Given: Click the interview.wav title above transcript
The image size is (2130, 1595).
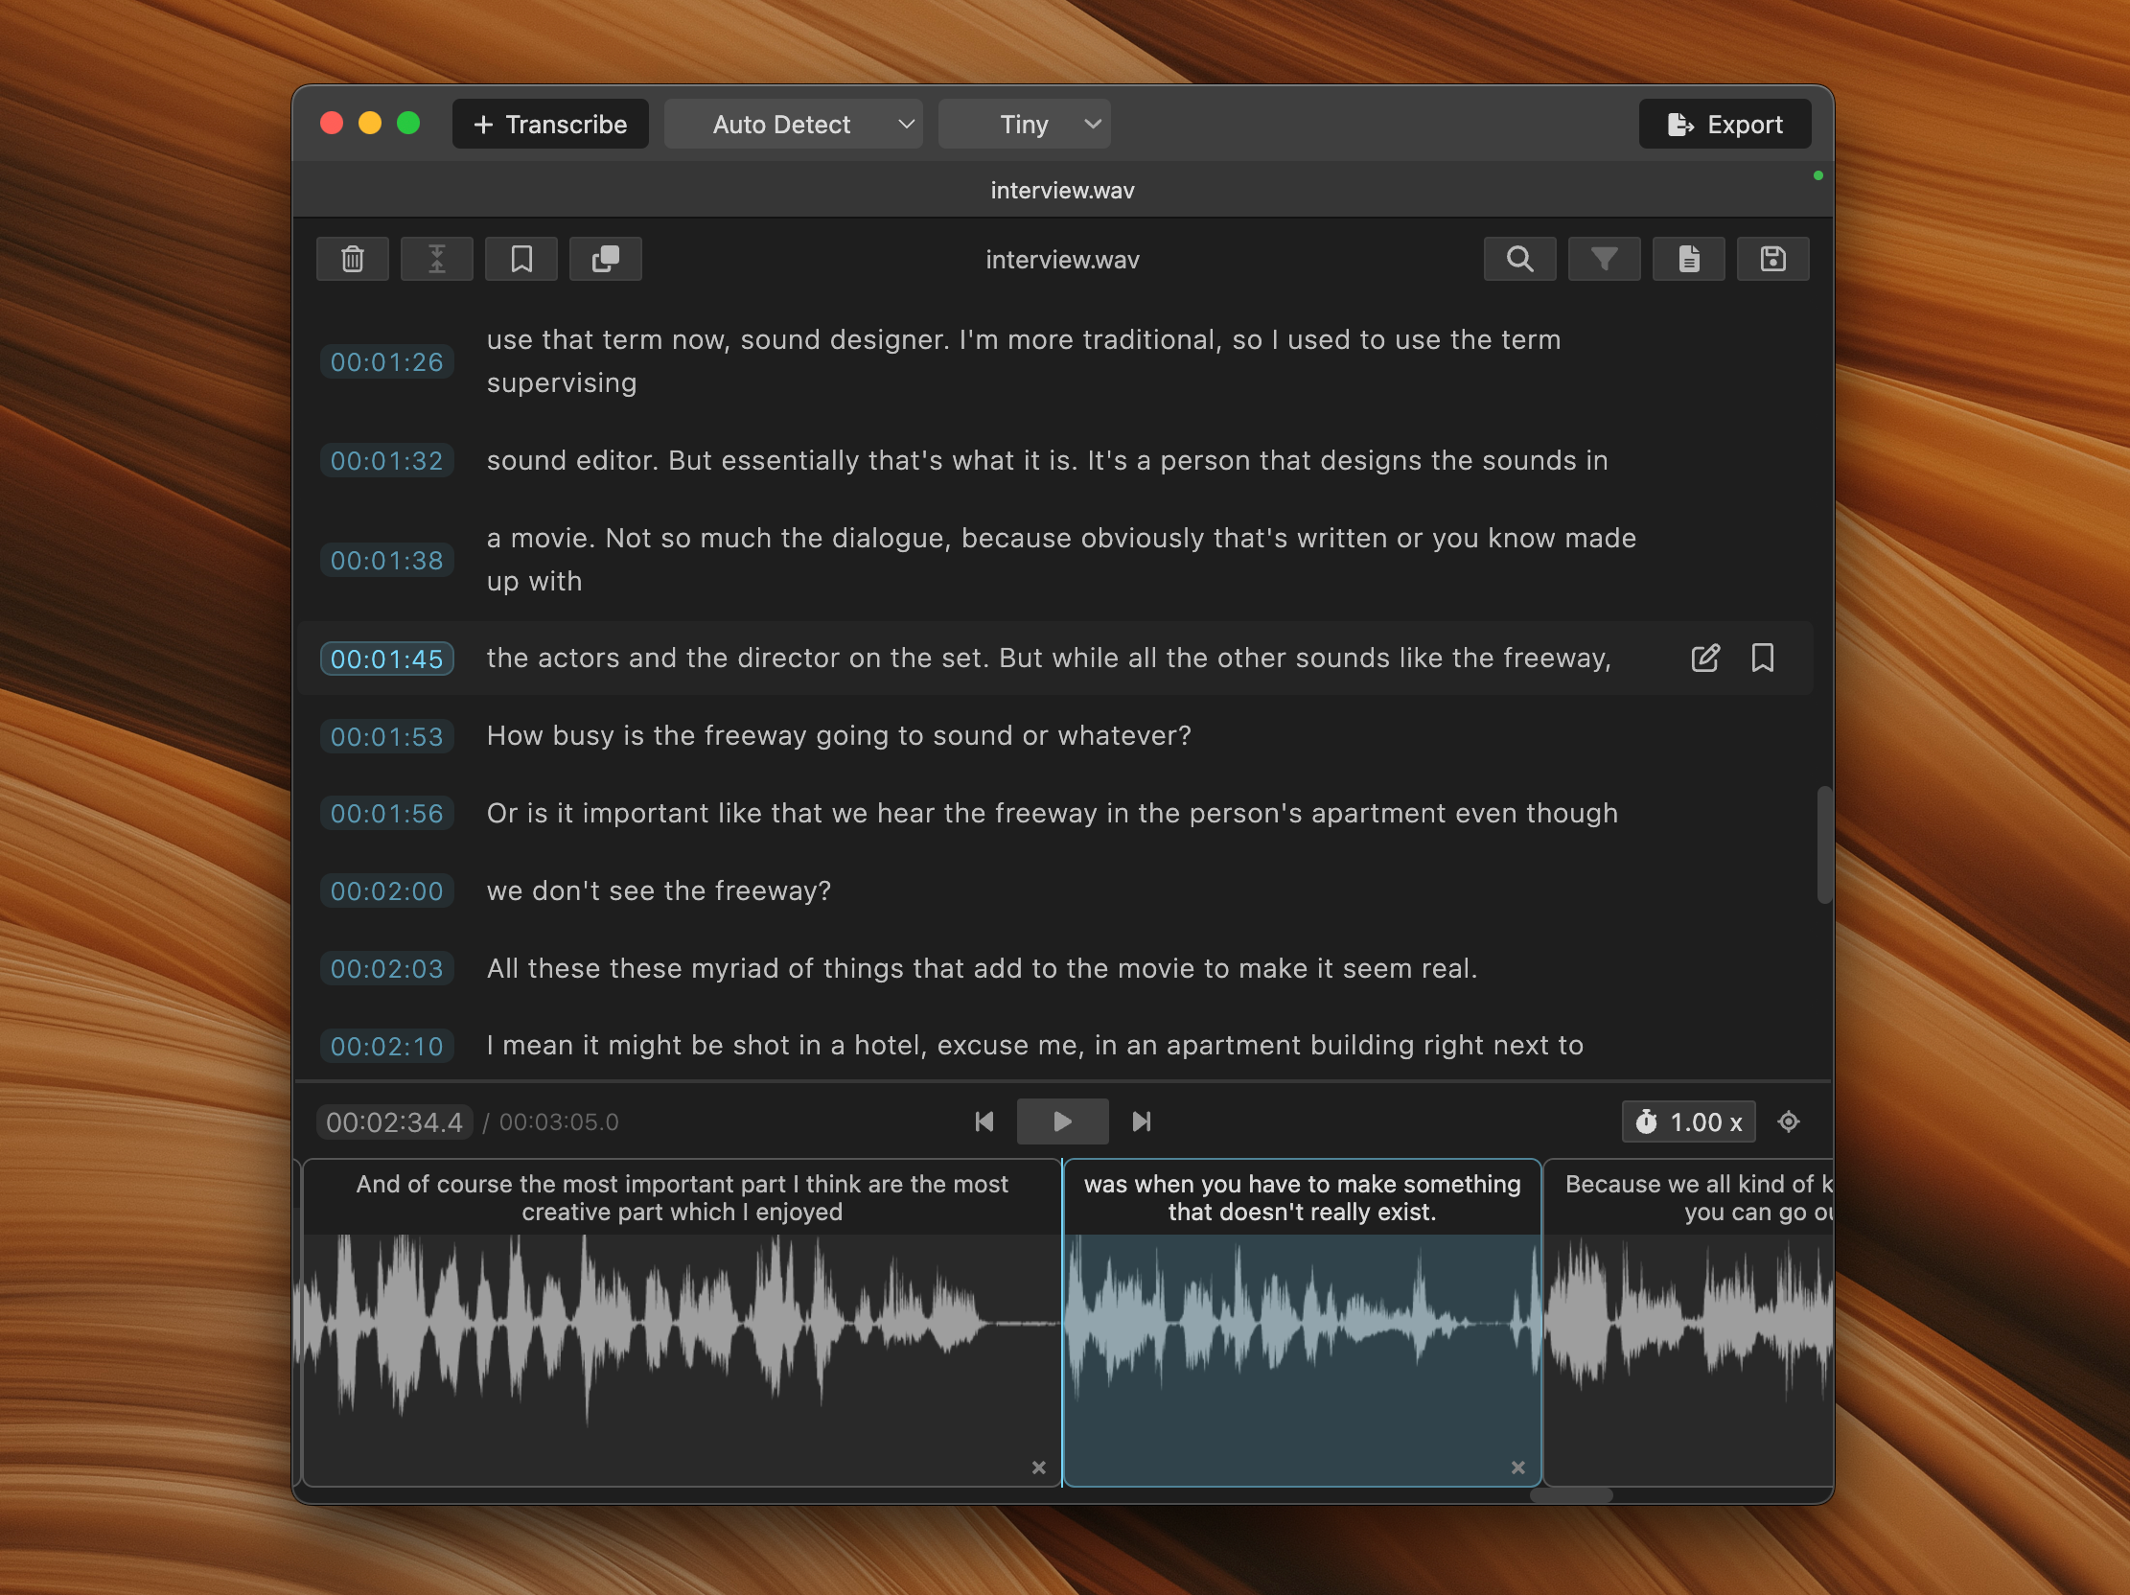Looking at the screenshot, I should tap(1062, 259).
